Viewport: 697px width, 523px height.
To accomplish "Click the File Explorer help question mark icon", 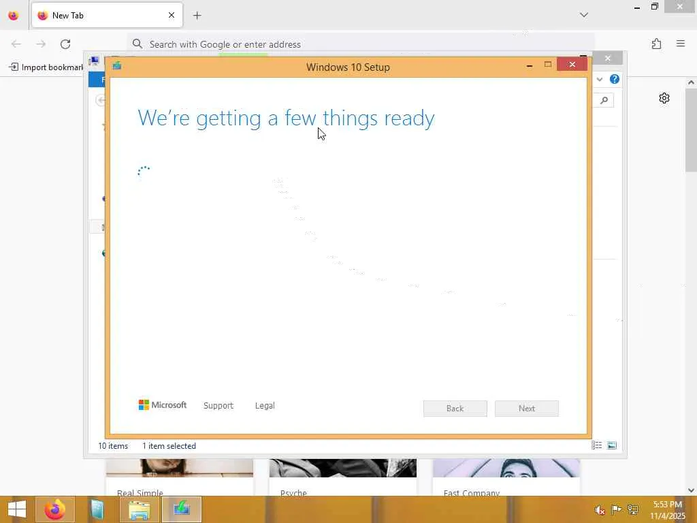I will click(615, 79).
